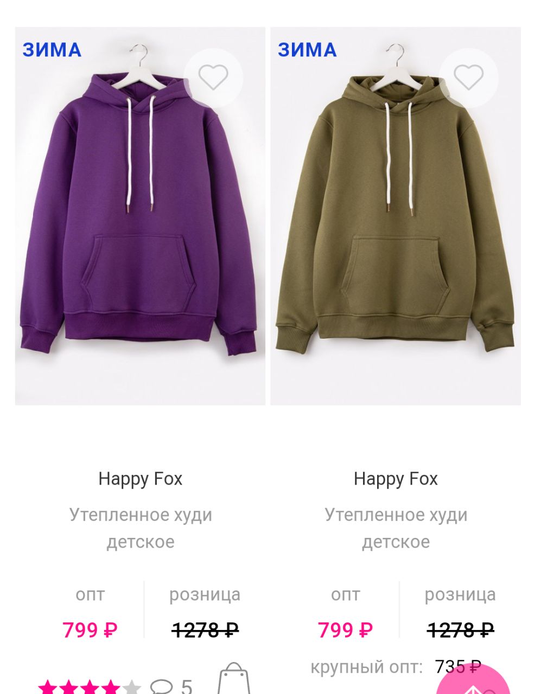541x694 pixels.
Task: Open the olive green hoodie product photo
Action: pyautogui.click(x=396, y=216)
